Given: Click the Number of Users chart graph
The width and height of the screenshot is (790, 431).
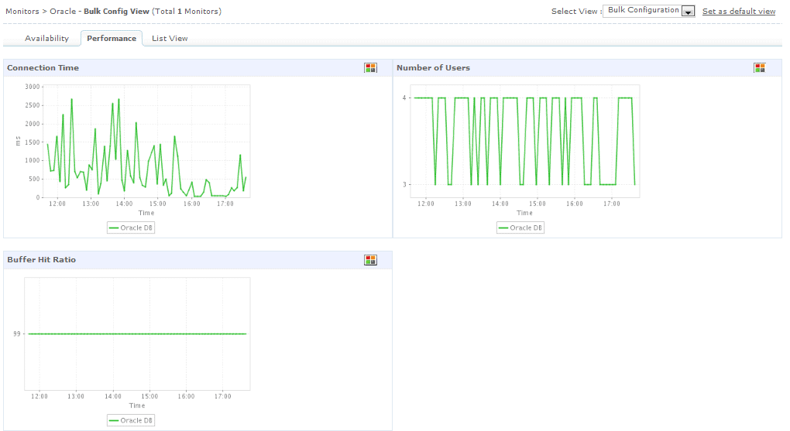Looking at the screenshot, I should coord(524,141).
